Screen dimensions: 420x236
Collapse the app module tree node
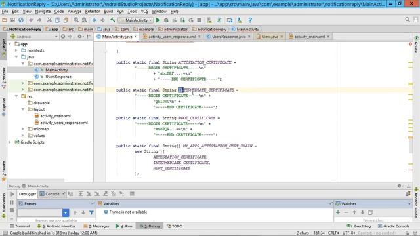[x=10, y=44]
